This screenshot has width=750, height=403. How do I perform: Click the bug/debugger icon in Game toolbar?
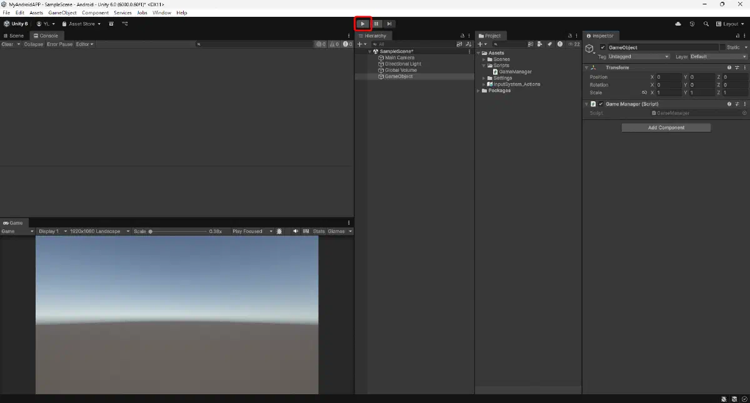pos(279,231)
